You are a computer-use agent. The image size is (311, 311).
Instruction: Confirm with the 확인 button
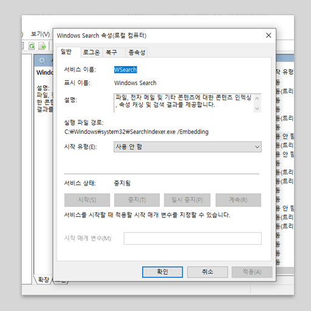tap(162, 272)
